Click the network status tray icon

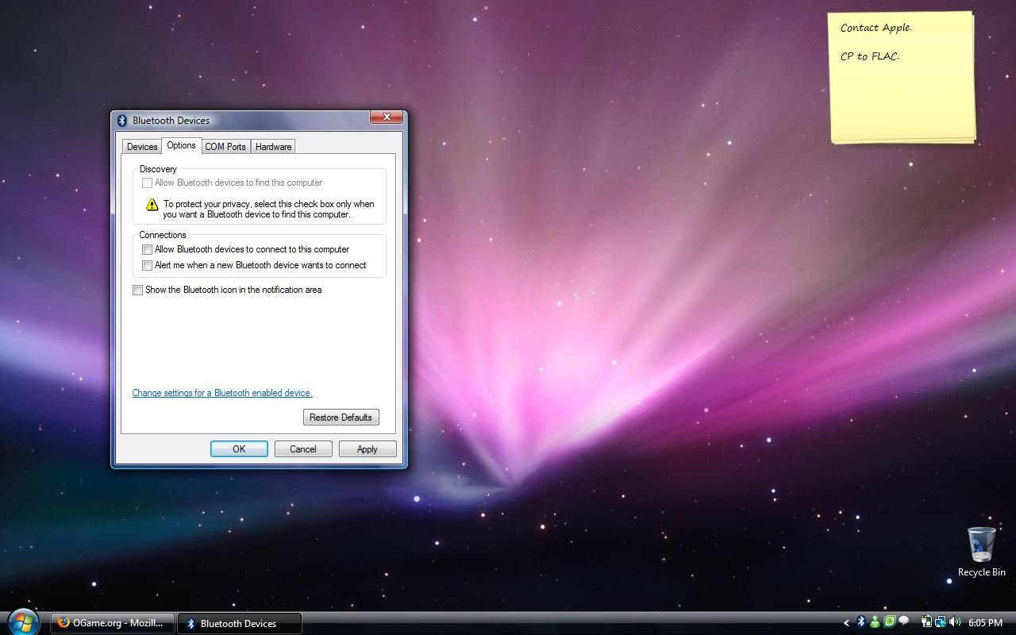click(941, 624)
